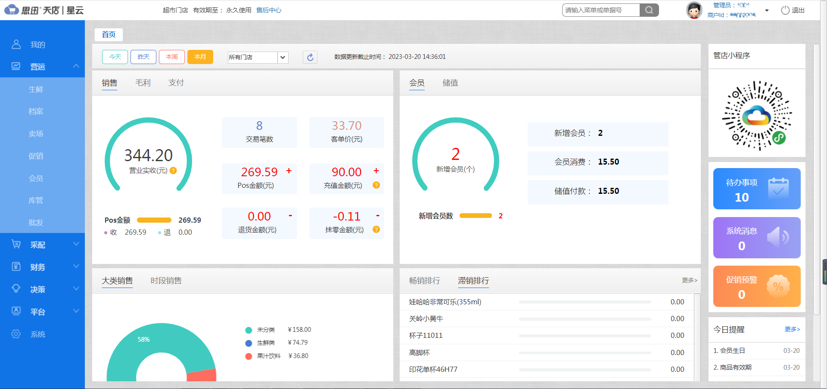Image resolution: width=827 pixels, height=389 pixels.
Task: Open 营运 via its chart icon
Action: [16, 66]
